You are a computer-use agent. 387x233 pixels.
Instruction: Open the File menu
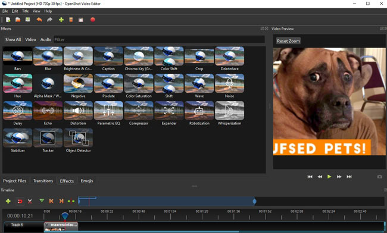[5, 11]
